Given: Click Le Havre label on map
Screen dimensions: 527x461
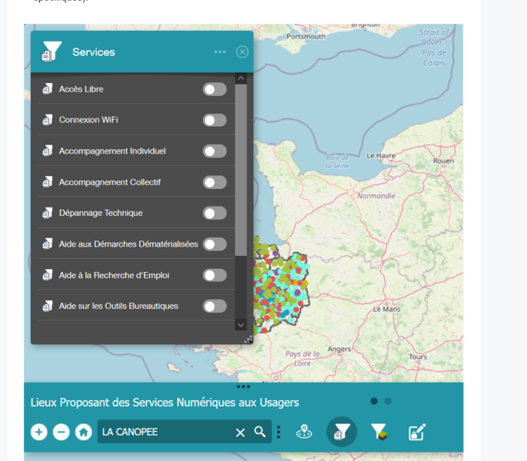Looking at the screenshot, I should [x=381, y=156].
